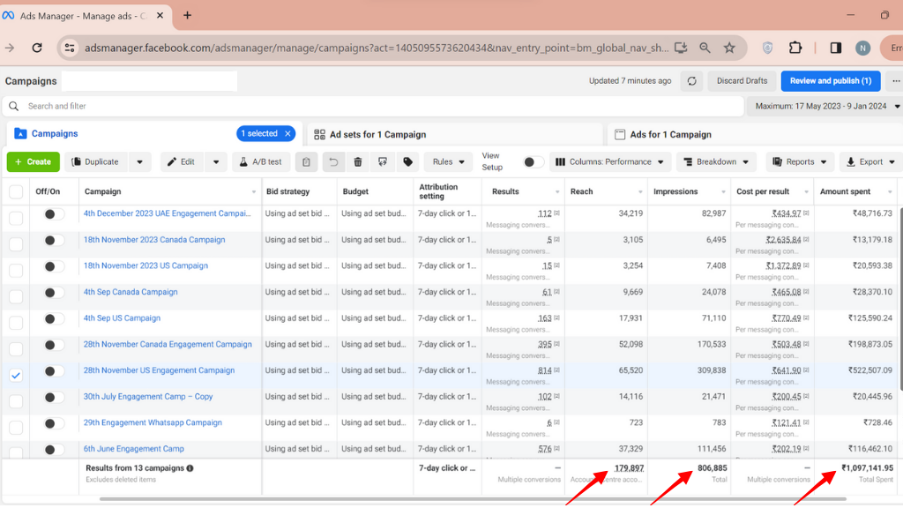
Task: Open the Reports dropdown
Action: pos(799,162)
